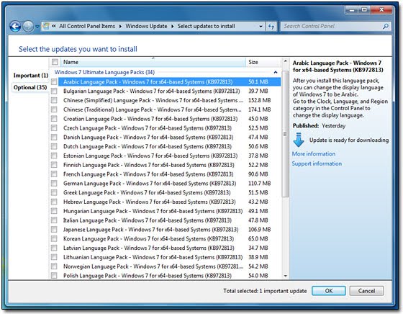This screenshot has height=314, width=403.
Task: Click the 174.1 MB size value
Action: point(259,109)
